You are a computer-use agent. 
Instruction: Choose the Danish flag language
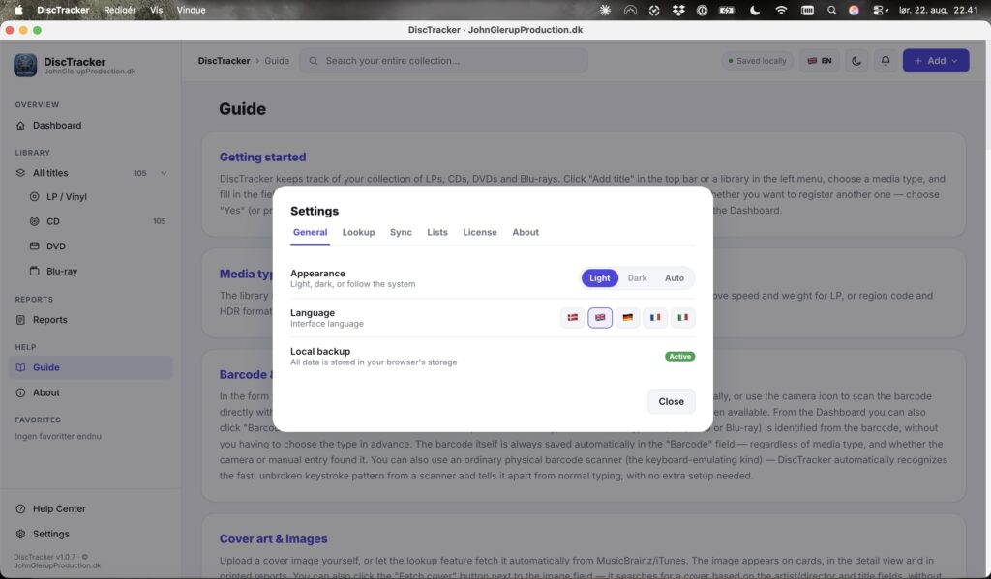coord(573,318)
